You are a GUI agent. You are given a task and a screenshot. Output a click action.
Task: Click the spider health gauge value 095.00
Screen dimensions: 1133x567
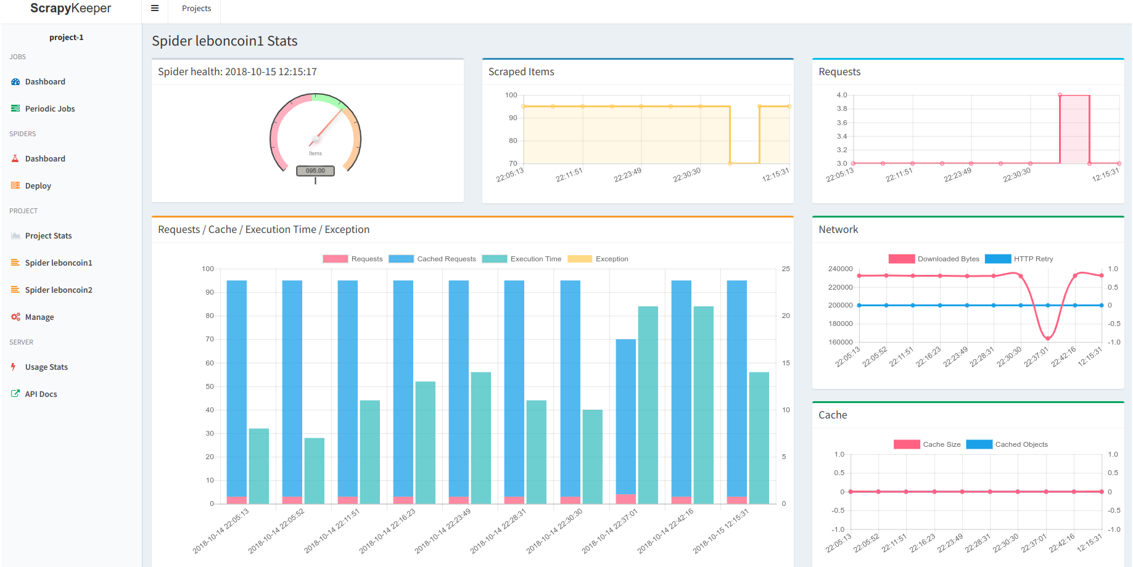[x=315, y=171]
